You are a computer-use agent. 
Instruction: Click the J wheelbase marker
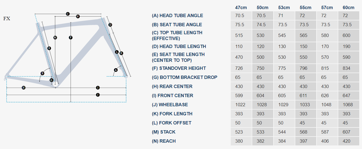[x=98, y=95]
